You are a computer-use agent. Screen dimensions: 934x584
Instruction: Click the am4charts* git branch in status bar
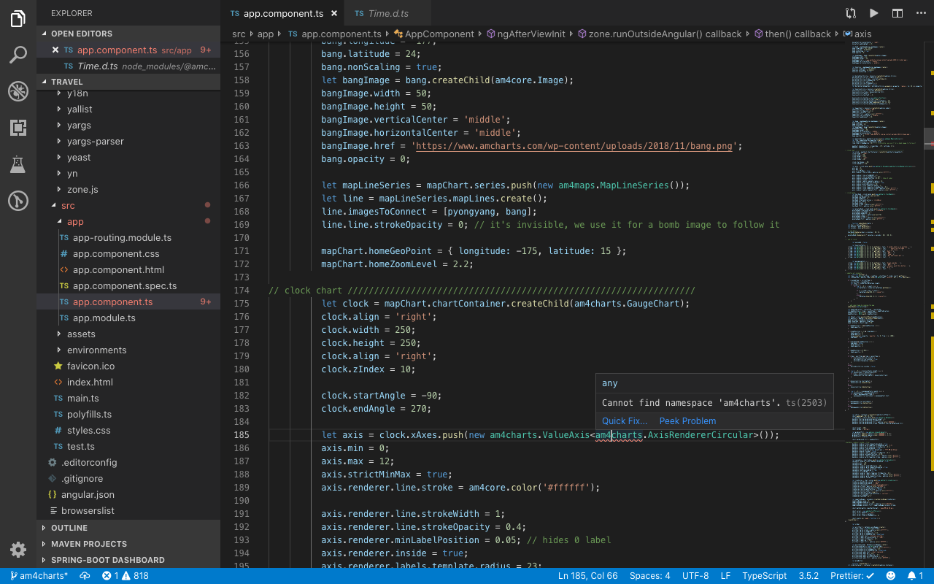(x=39, y=576)
